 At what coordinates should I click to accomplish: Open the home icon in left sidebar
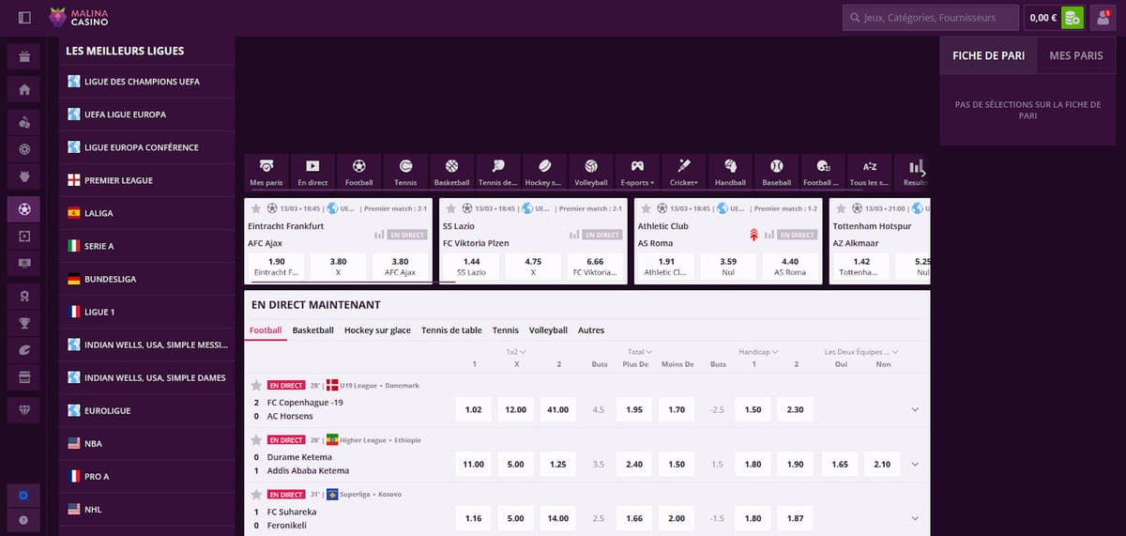(x=24, y=90)
